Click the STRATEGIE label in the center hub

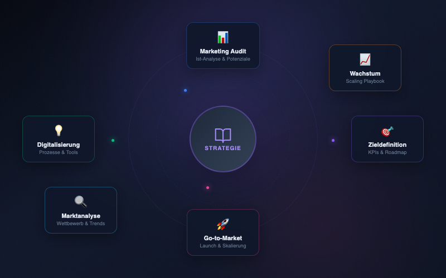pos(223,148)
